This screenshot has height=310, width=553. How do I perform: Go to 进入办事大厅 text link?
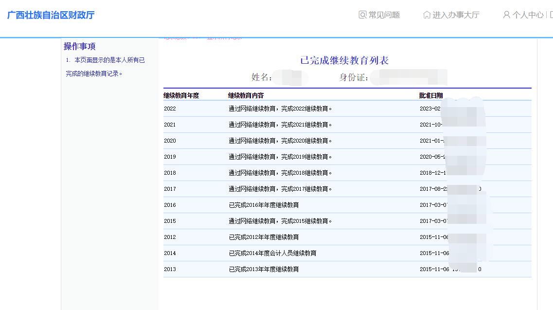[456, 15]
